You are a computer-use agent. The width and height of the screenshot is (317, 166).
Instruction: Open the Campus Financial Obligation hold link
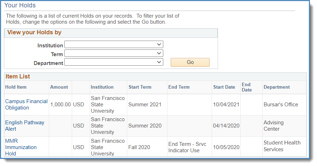point(27,105)
